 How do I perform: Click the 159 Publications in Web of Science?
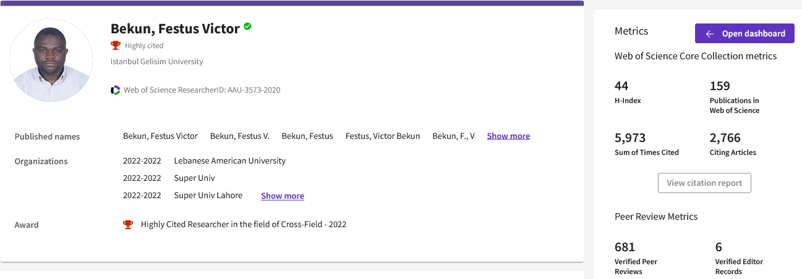pyautogui.click(x=720, y=86)
